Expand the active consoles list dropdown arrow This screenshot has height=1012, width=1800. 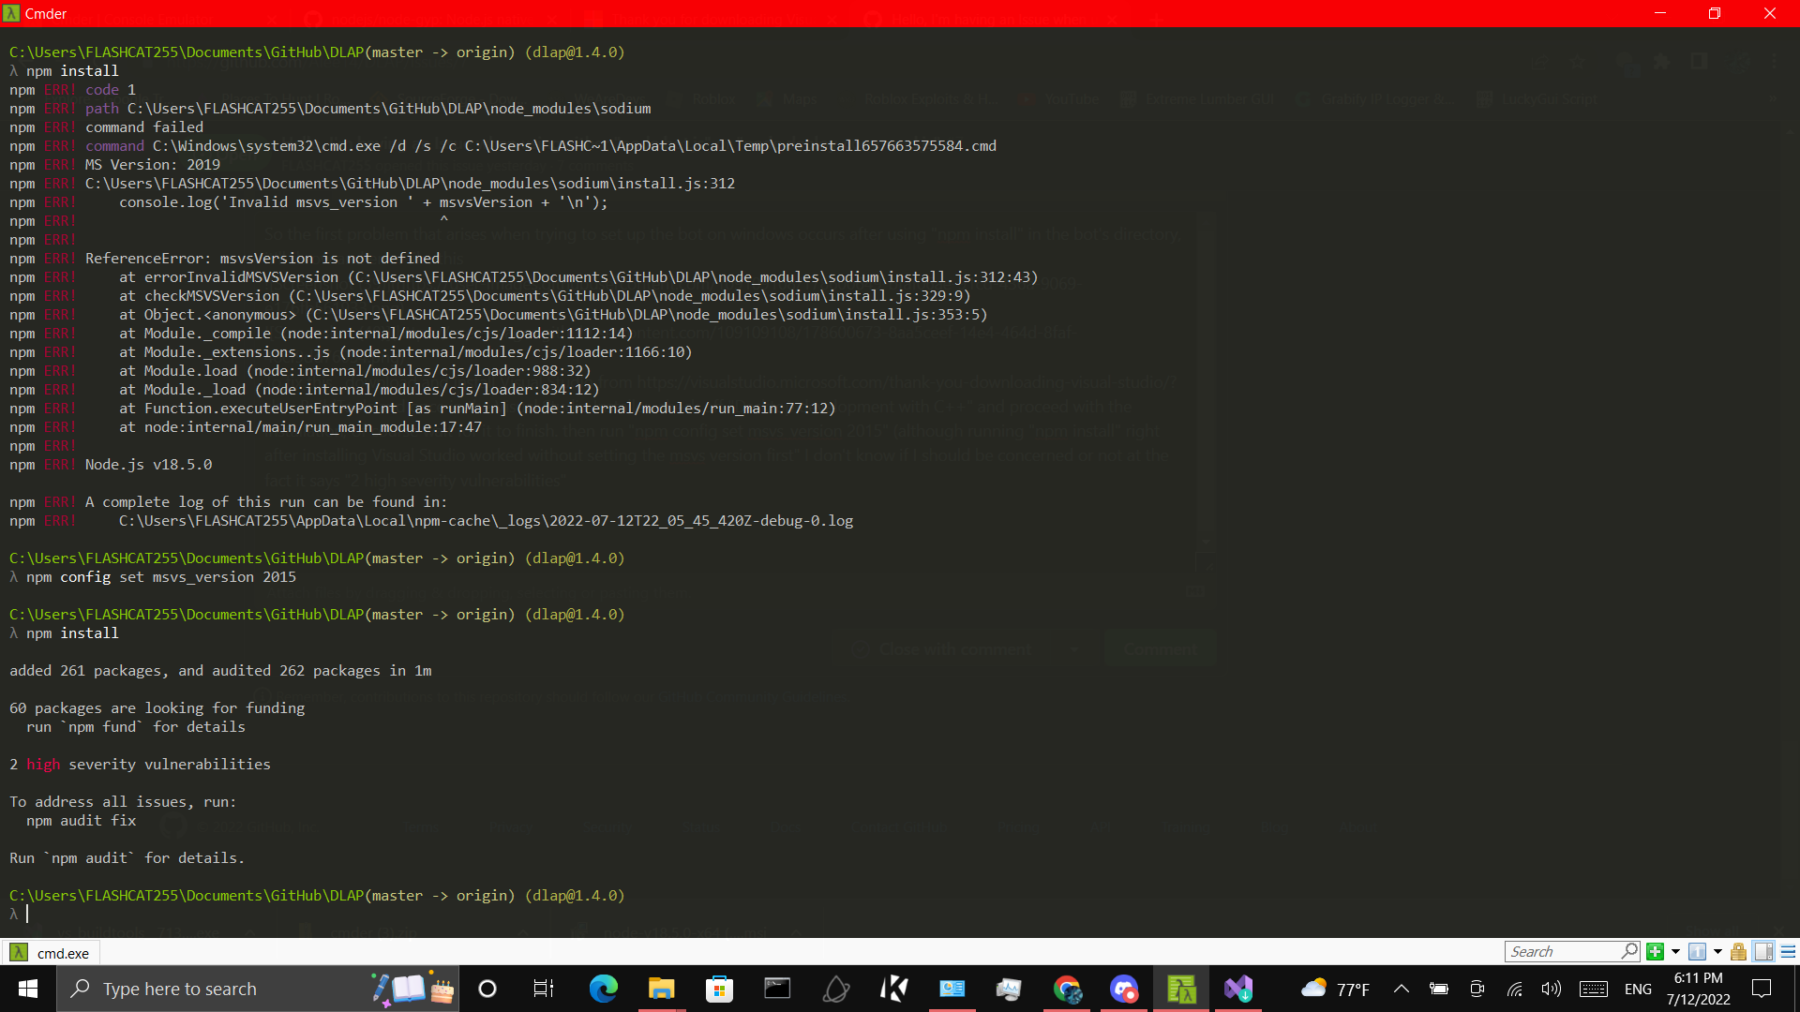1717,952
